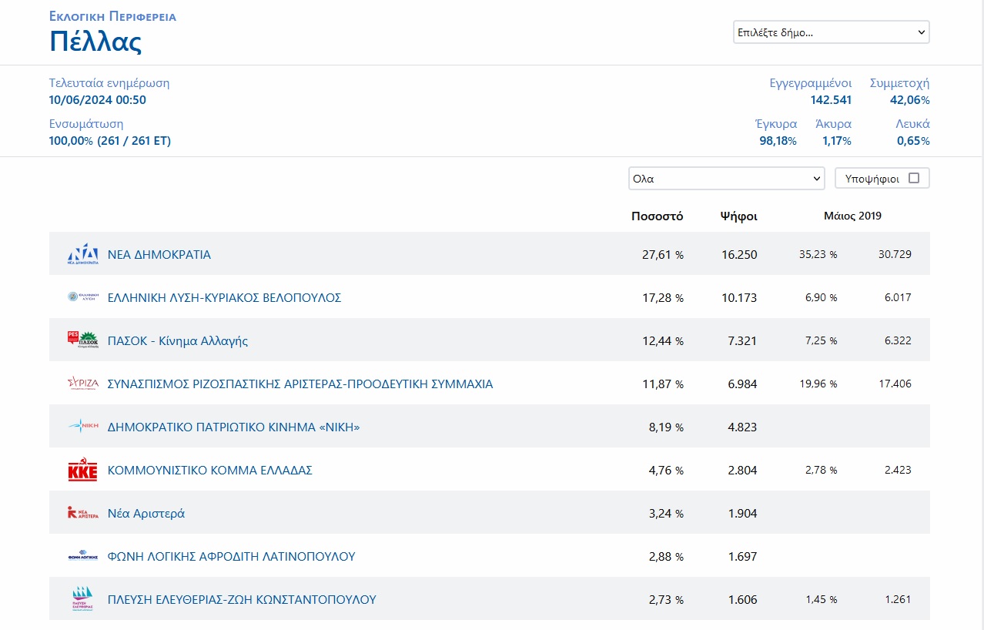
Task: Open the Ολα filter dropdown
Action: tap(727, 178)
